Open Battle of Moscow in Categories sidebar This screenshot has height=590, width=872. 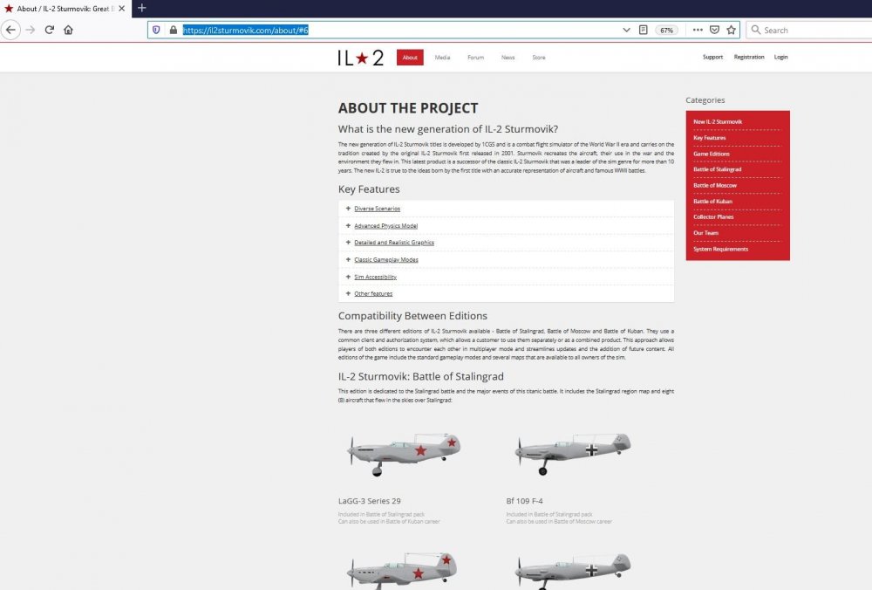click(714, 185)
